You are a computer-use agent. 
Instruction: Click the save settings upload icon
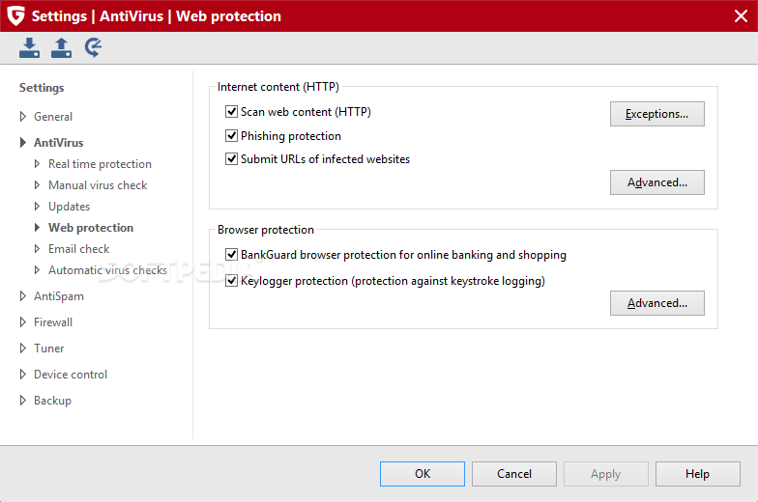62,48
